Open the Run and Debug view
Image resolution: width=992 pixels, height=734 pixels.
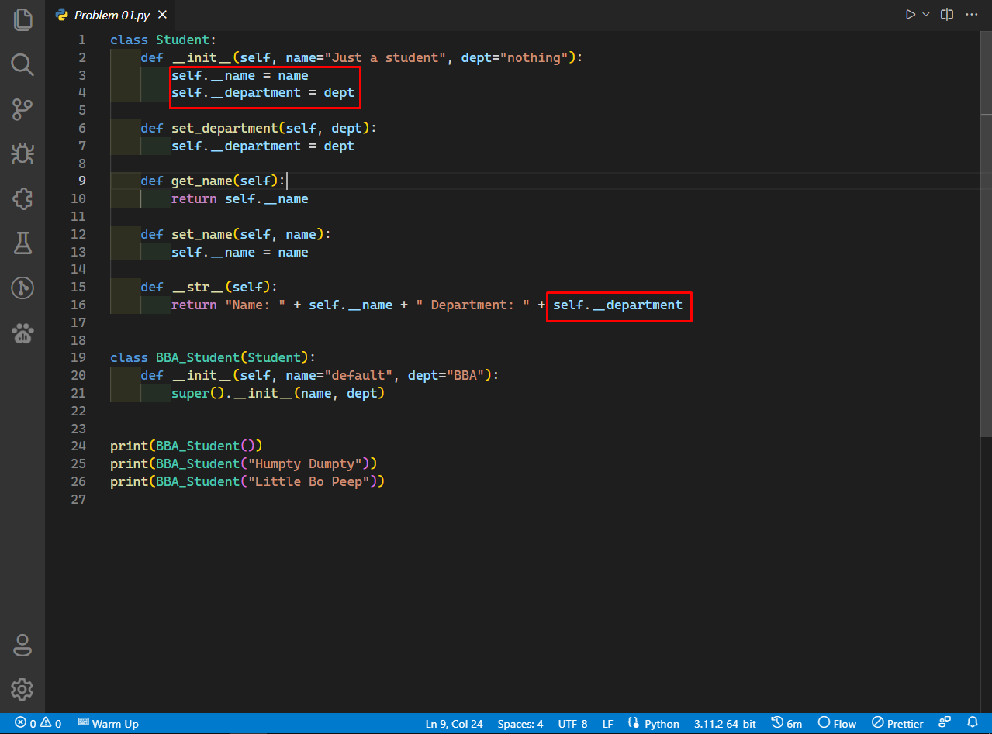22,153
